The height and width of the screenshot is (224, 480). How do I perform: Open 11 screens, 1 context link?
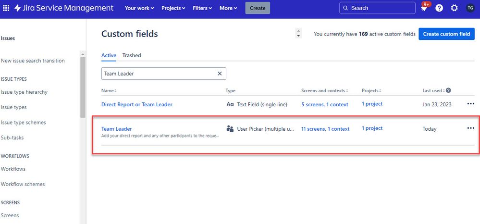(x=325, y=129)
